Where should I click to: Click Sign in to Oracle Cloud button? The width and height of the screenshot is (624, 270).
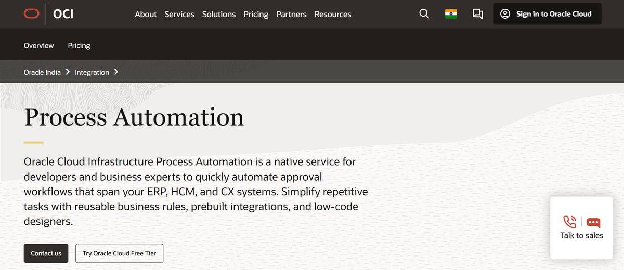(548, 14)
